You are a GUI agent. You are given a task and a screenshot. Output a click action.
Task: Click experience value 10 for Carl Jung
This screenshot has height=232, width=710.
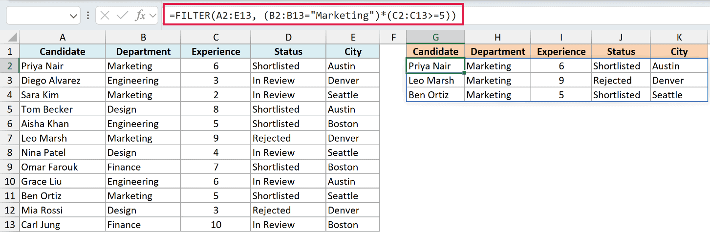215,225
